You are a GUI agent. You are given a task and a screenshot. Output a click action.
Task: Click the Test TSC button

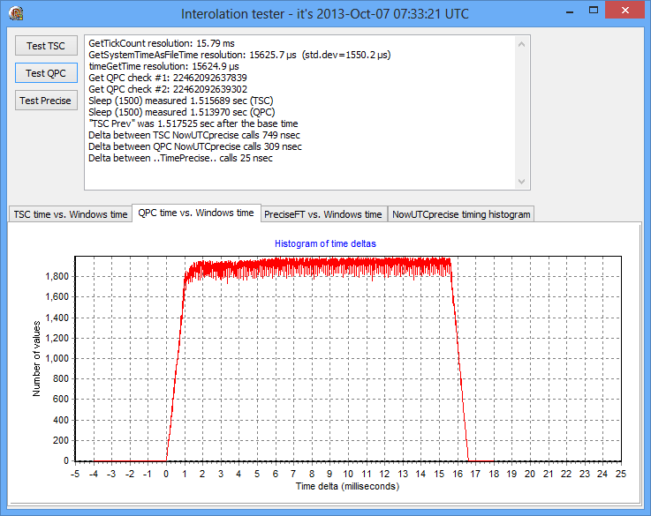coord(46,46)
